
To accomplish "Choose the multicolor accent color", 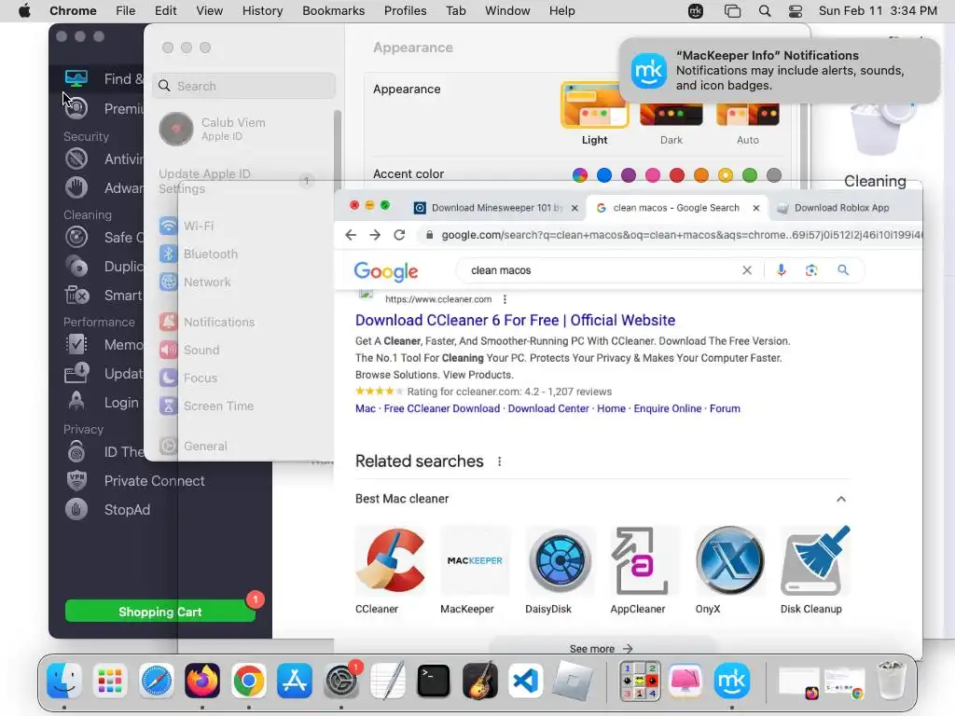I will [580, 175].
